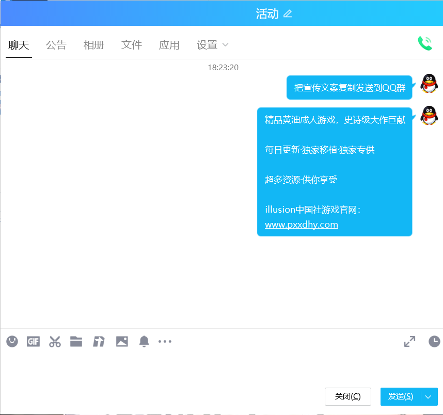Viewport: 443px width, 415px height.
Task: Expand the input box with the fullscreen arrows
Action: pos(409,342)
